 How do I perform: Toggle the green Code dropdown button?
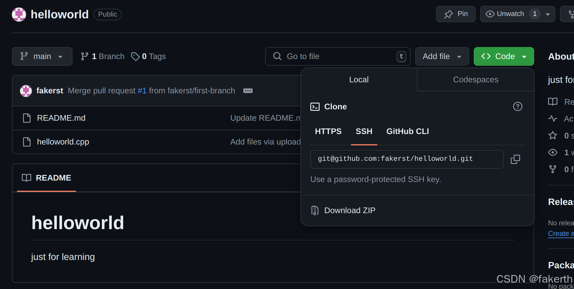(504, 56)
